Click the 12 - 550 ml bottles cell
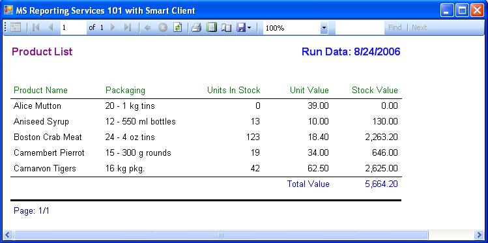Viewport: 488px width, 243px height. coord(140,122)
